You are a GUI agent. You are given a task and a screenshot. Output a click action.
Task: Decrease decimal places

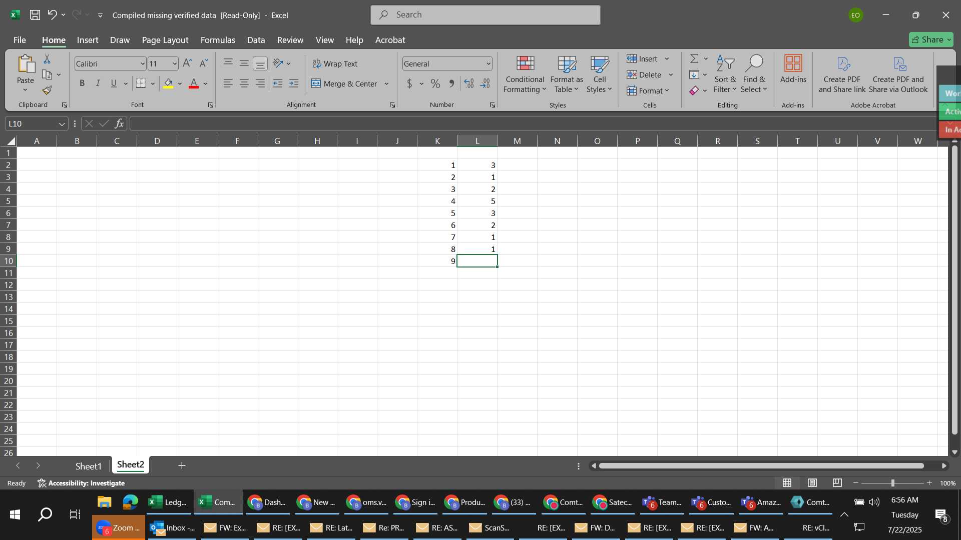coord(485,84)
